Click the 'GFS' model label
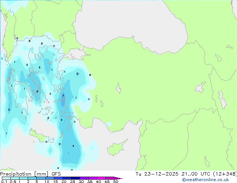The image size is (237, 183). click(x=56, y=174)
